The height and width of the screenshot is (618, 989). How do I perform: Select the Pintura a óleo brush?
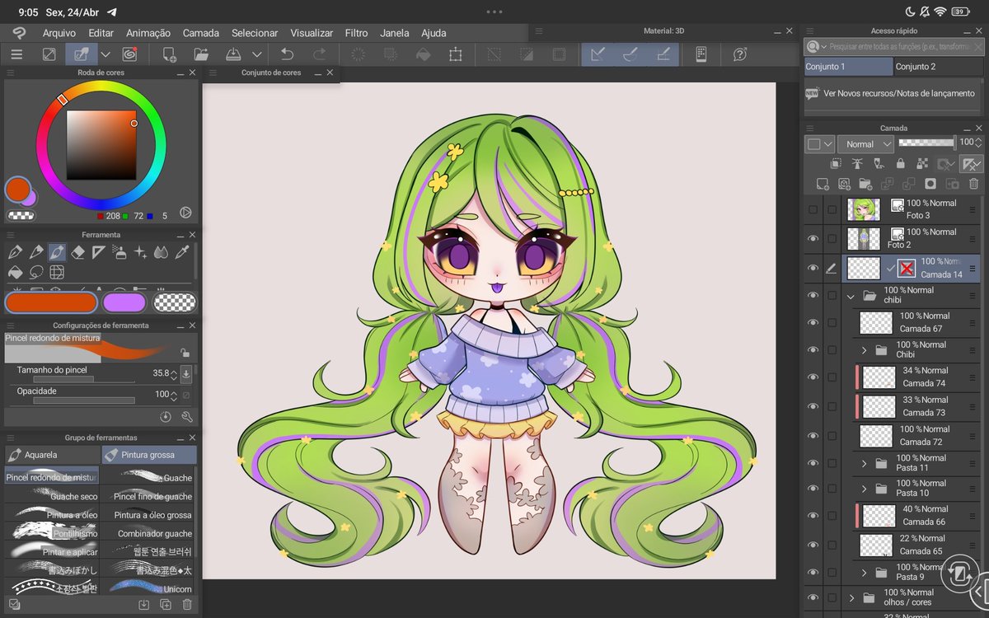click(x=51, y=515)
